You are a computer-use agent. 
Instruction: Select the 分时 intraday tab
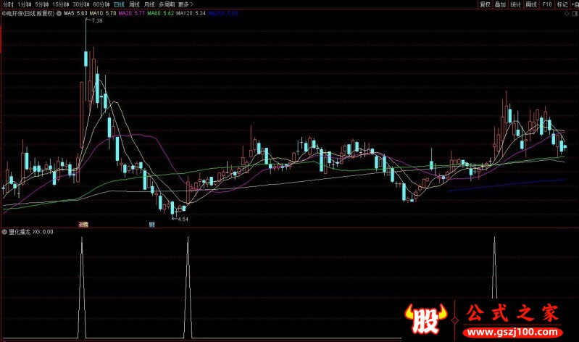pos(8,4)
